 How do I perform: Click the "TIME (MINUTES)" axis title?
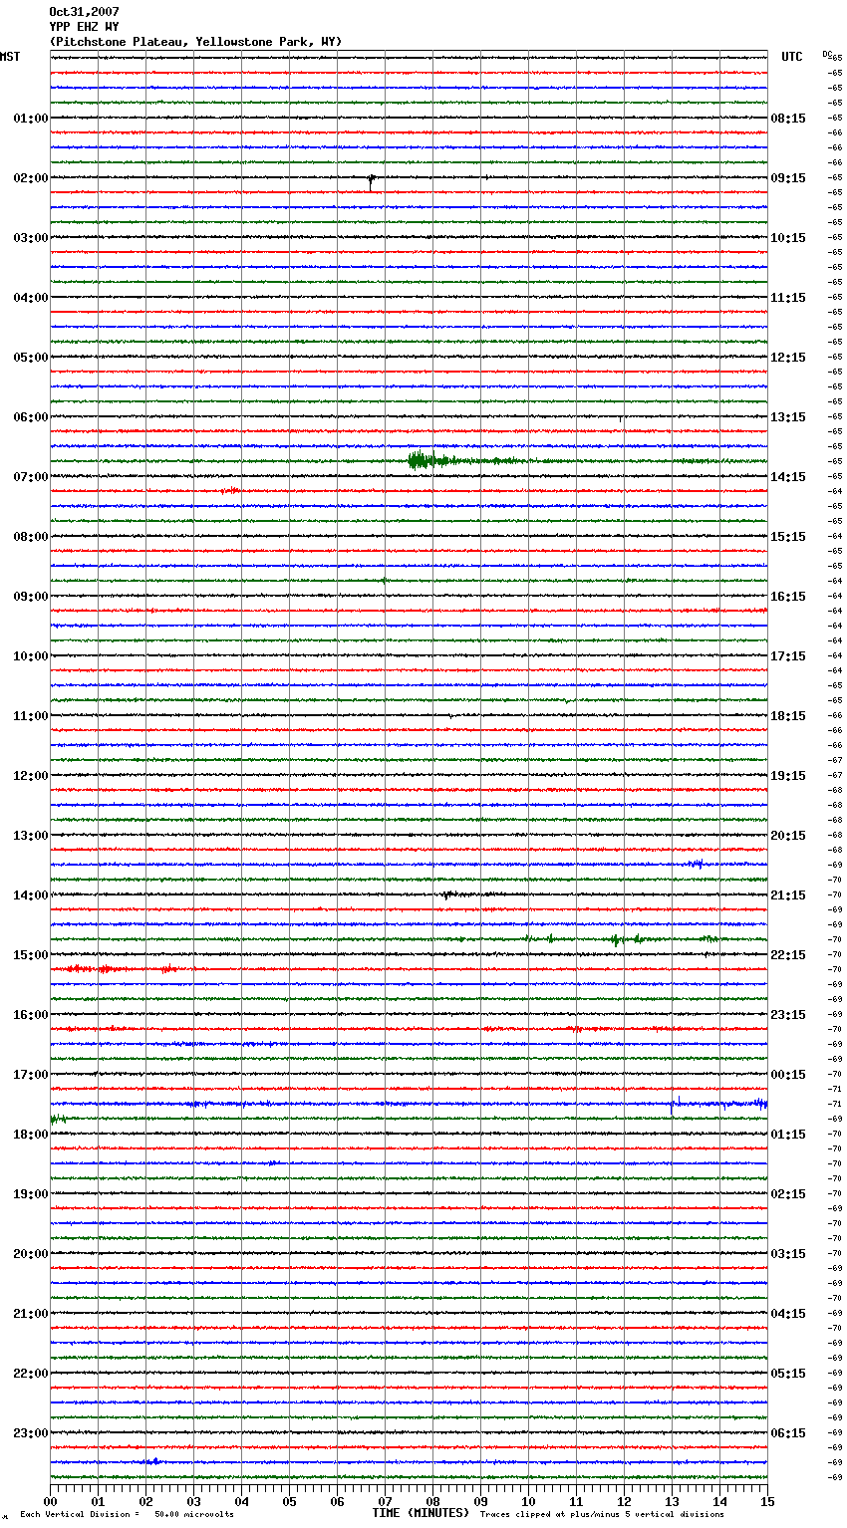pos(421,1513)
